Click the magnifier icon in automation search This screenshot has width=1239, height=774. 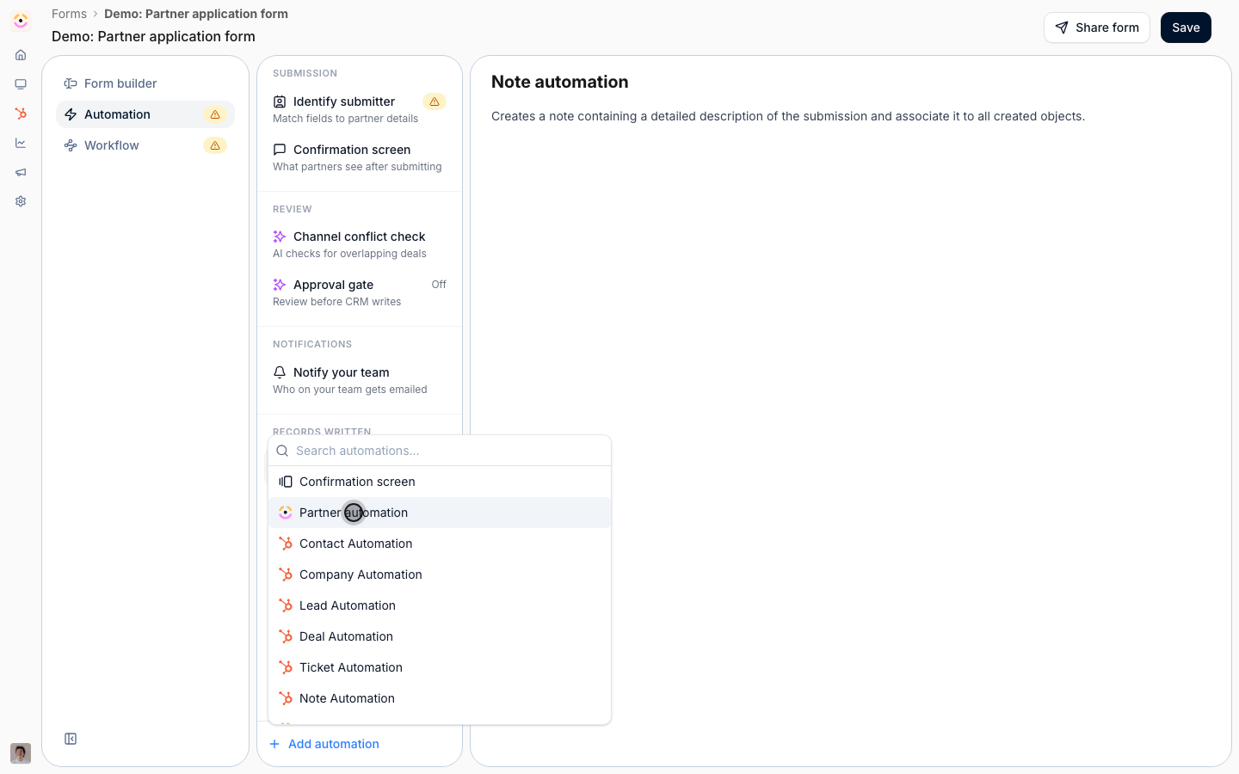point(282,451)
